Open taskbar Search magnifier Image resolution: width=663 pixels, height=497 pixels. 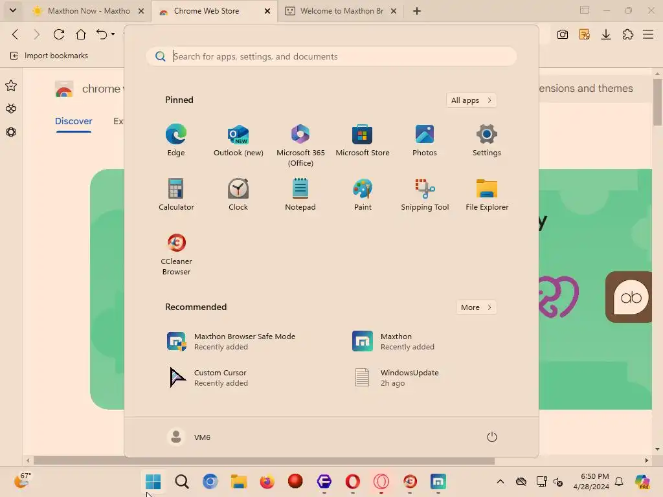(x=182, y=481)
